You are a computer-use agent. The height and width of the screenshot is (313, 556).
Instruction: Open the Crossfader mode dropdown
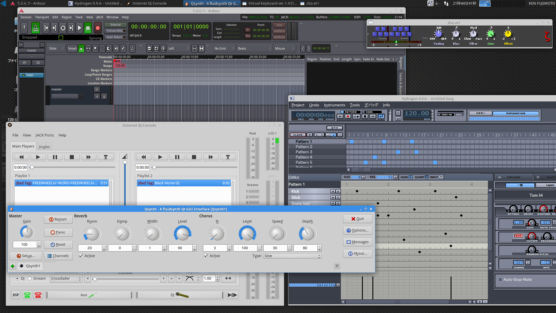point(66,279)
